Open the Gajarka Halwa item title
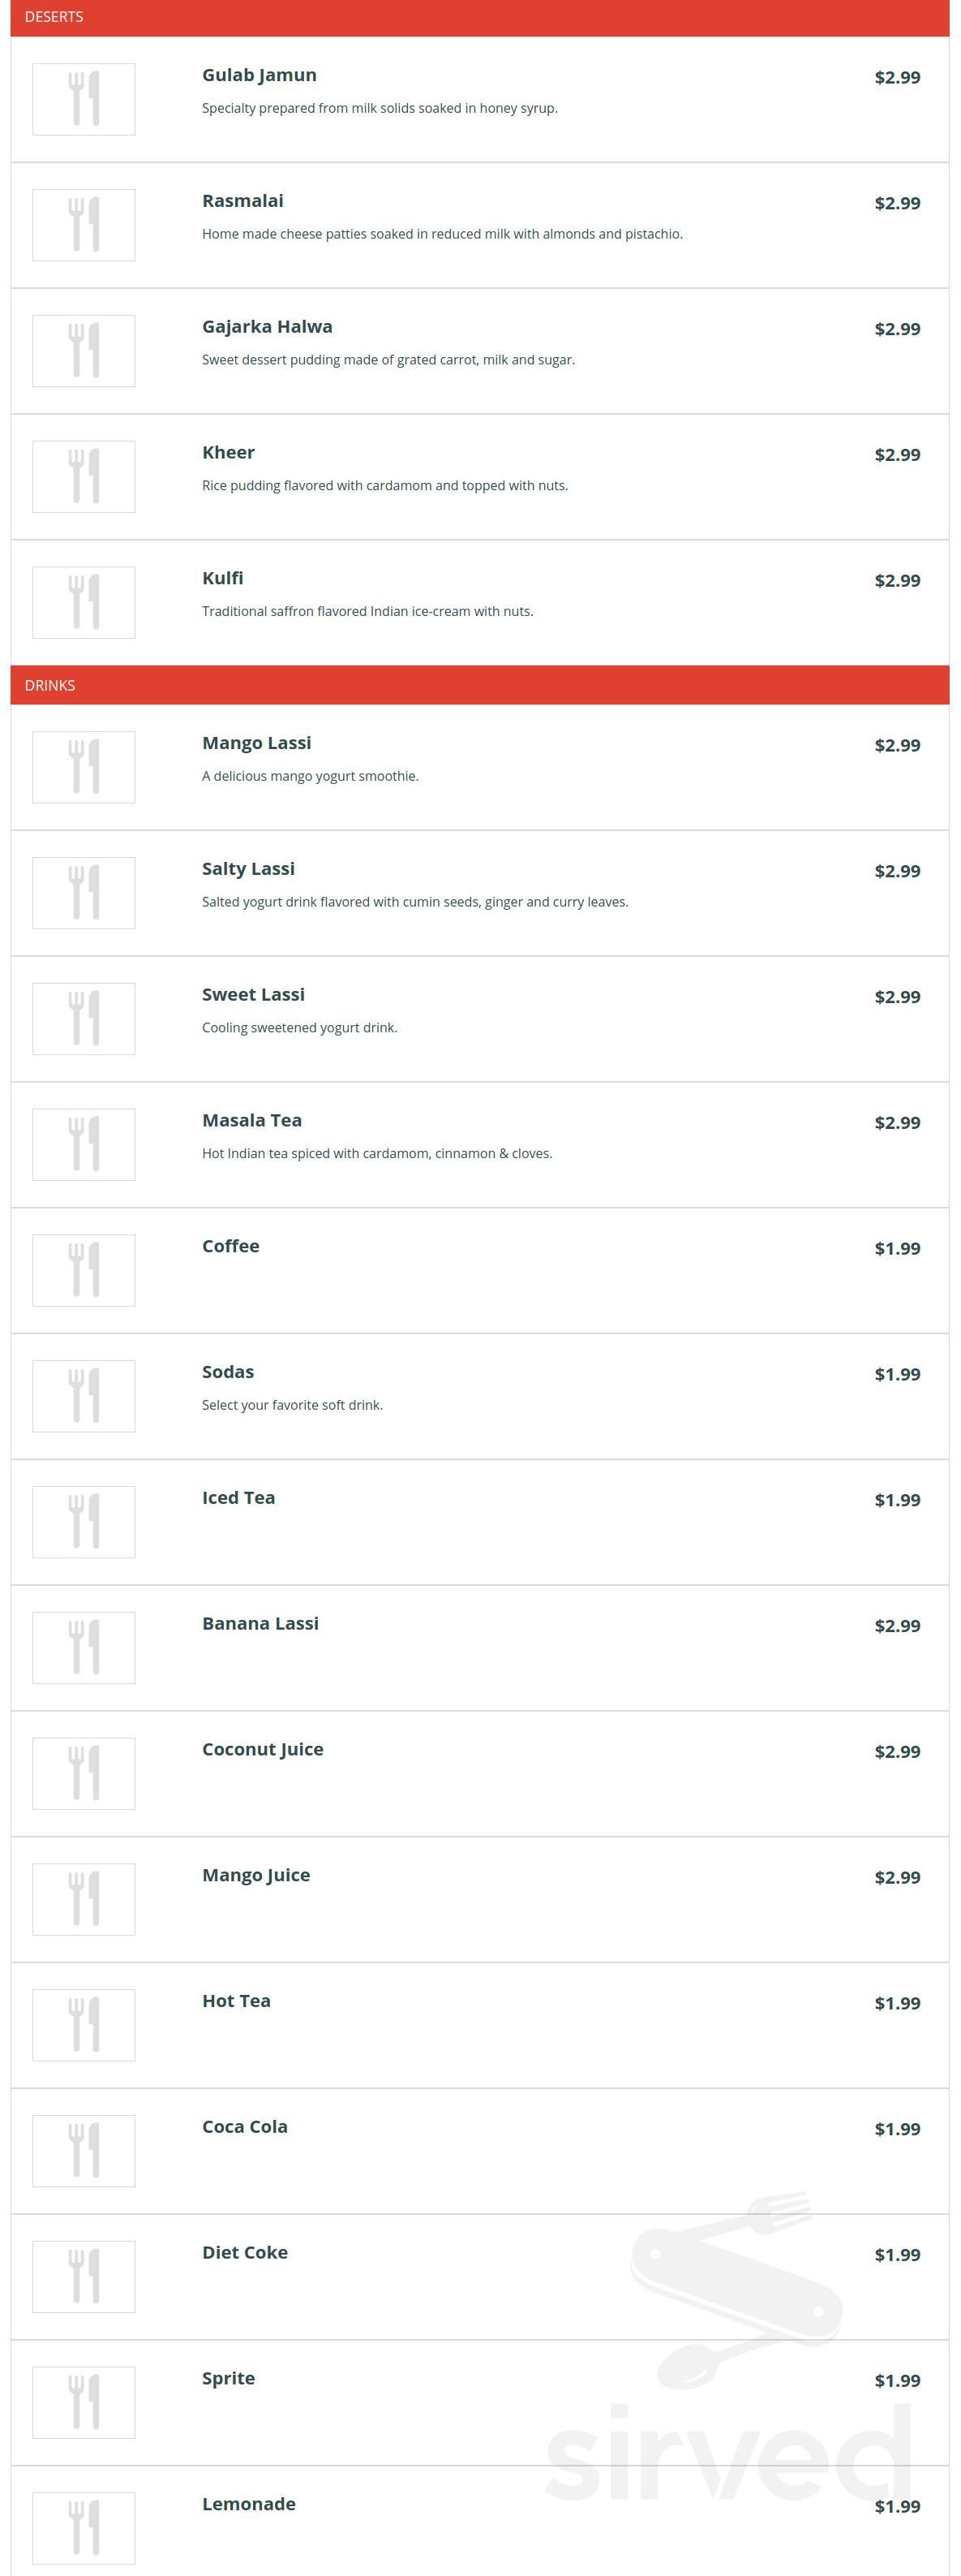 267,327
